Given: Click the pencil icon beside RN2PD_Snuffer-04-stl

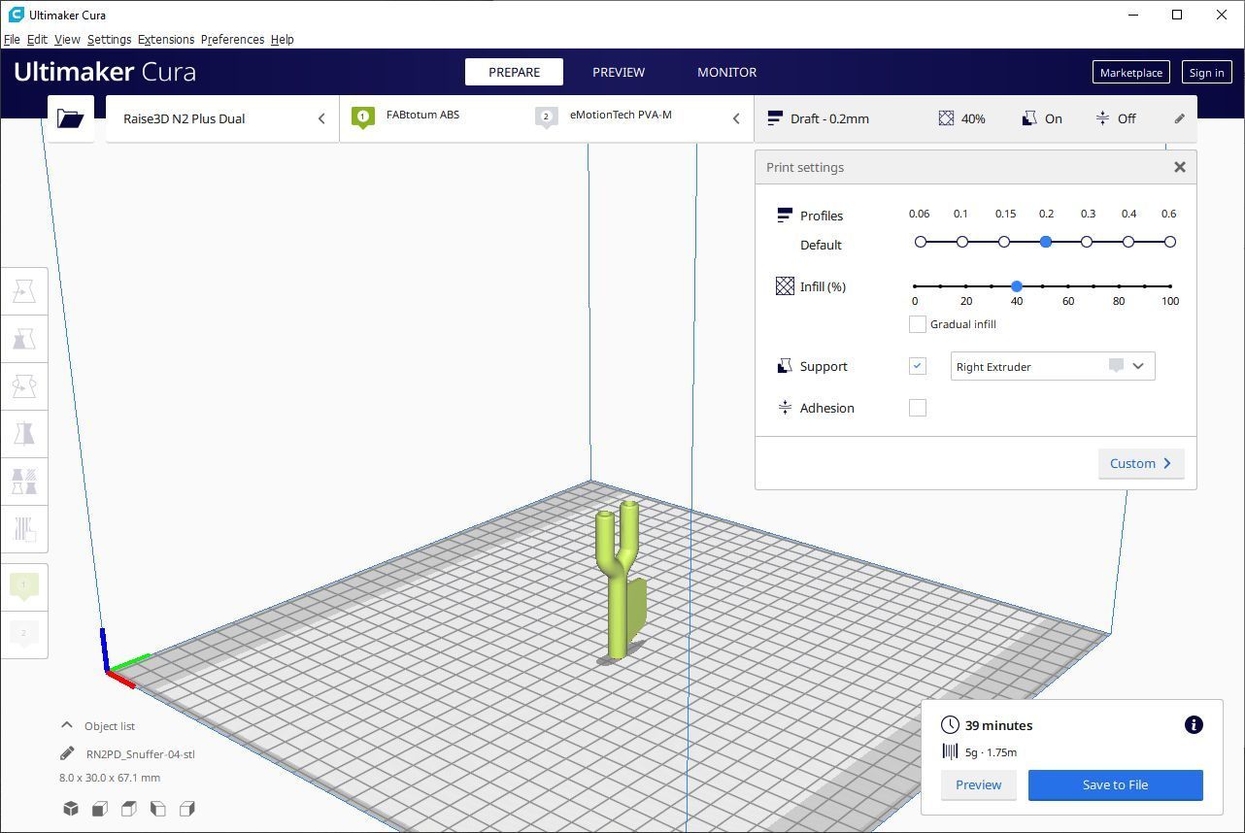Looking at the screenshot, I should 67,753.
